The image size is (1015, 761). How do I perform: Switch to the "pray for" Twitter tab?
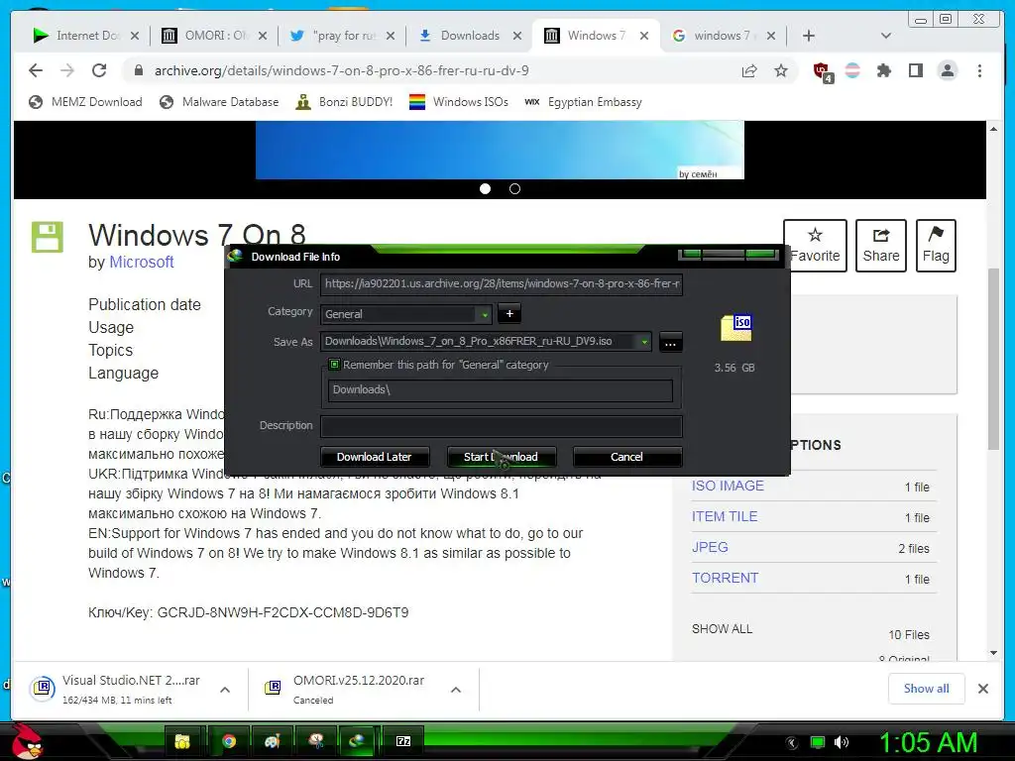[342, 36]
